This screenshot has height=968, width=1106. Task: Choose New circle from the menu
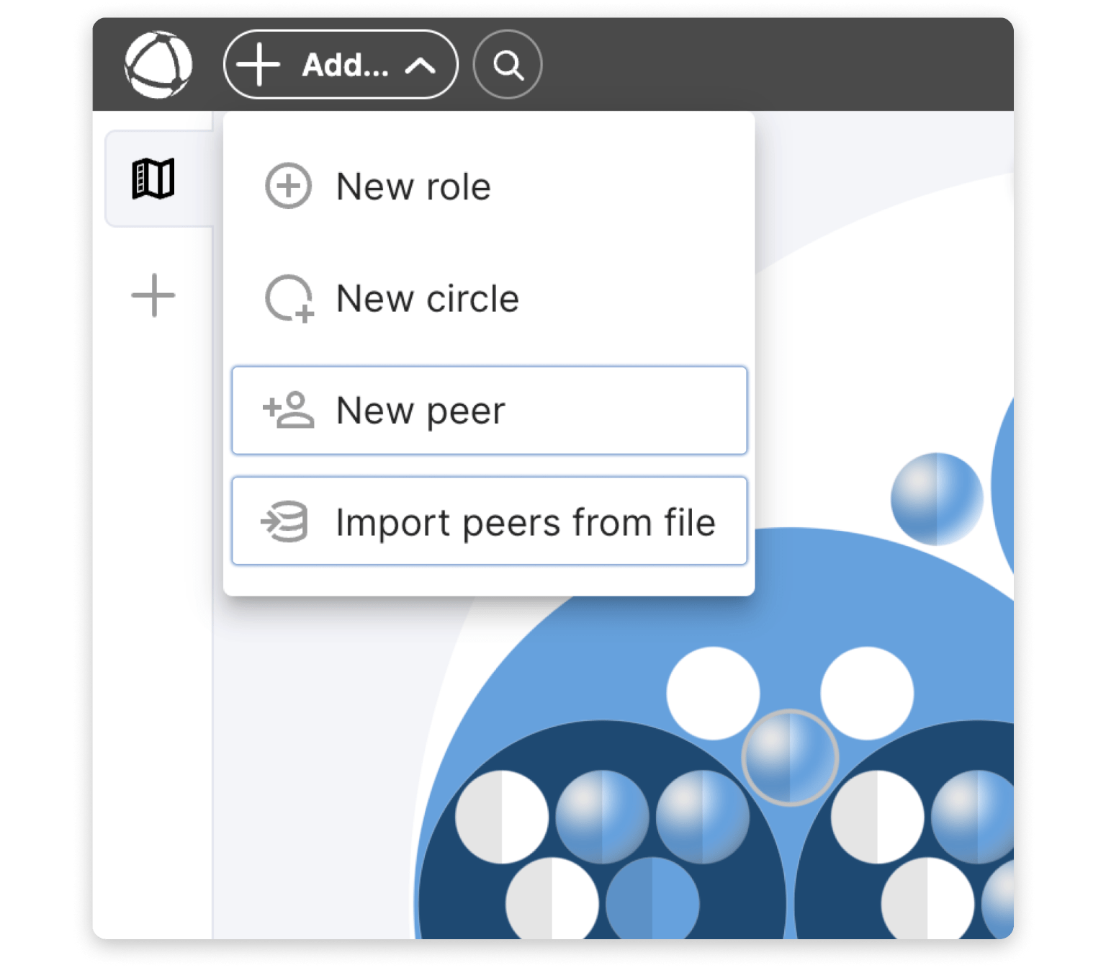coord(489,298)
